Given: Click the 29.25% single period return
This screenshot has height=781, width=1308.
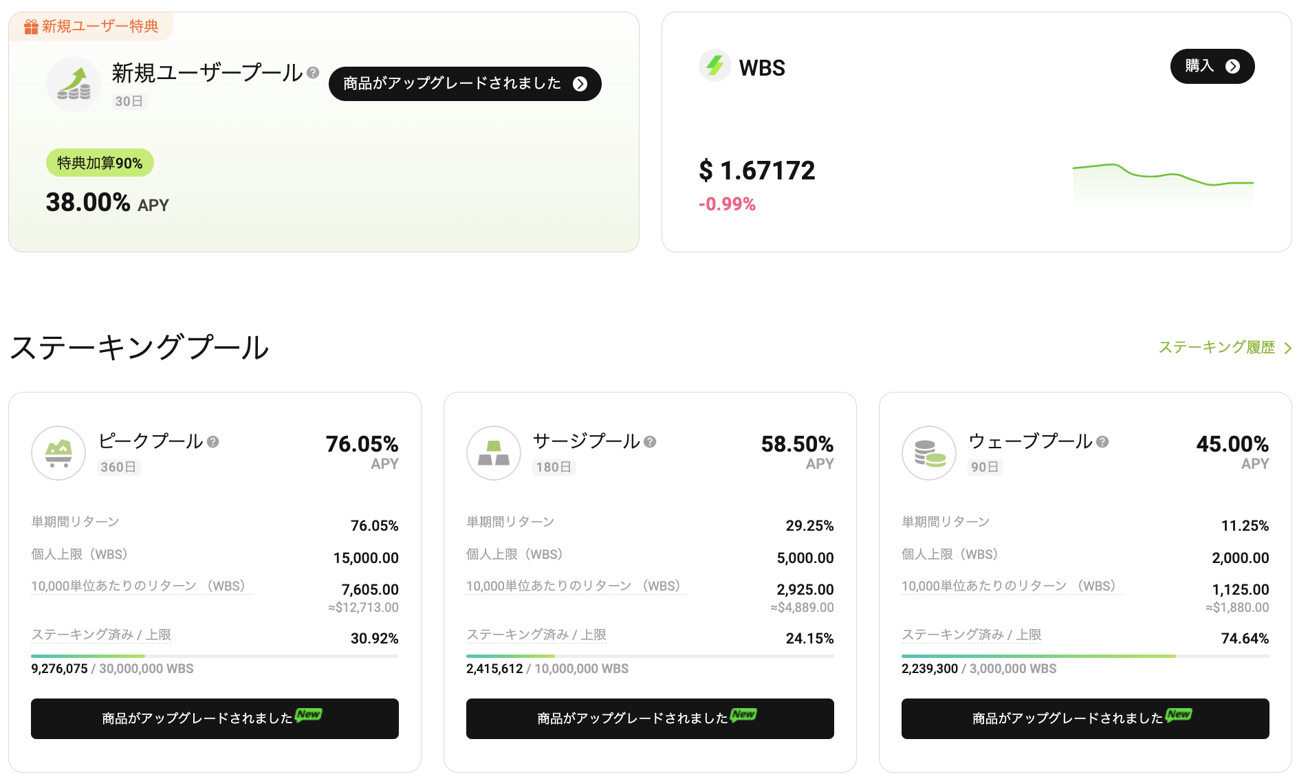Looking at the screenshot, I should (x=810, y=526).
